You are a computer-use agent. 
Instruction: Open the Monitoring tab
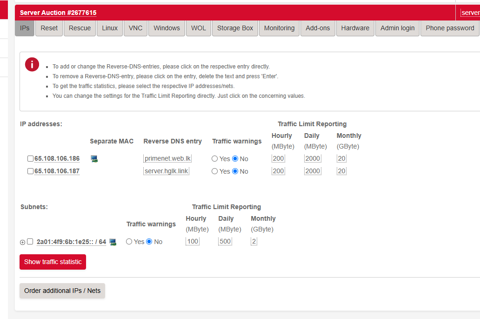(x=279, y=28)
